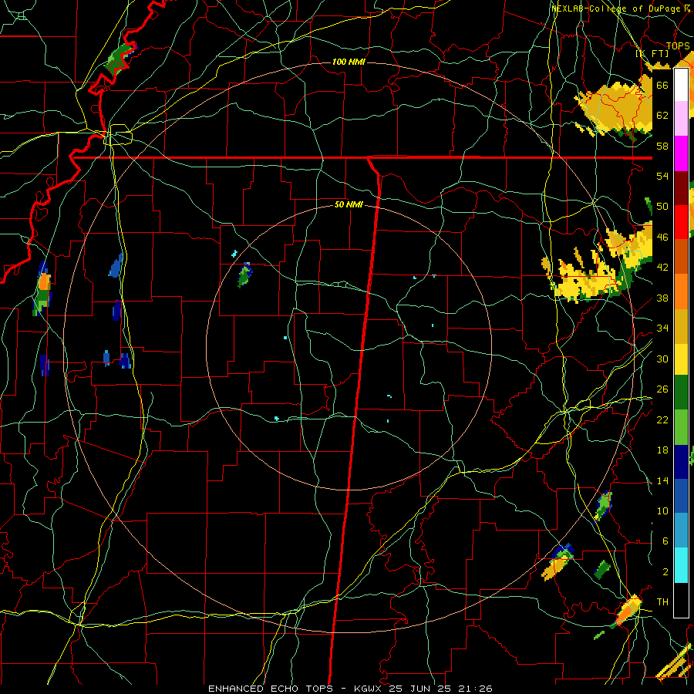Click the light pink 62 kft legend swatch
The image size is (694, 694).
click(x=681, y=119)
